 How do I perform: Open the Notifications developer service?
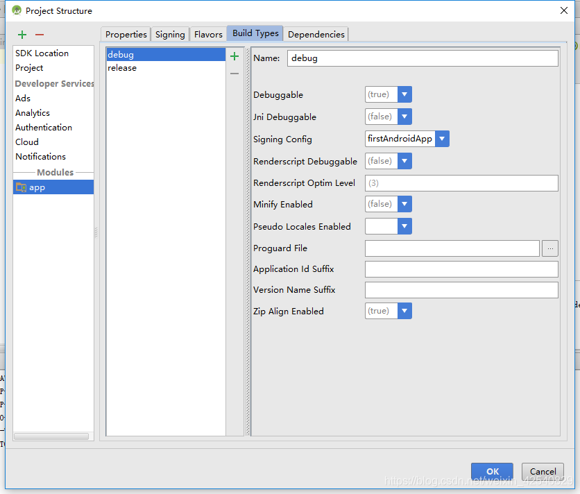click(x=53, y=157)
